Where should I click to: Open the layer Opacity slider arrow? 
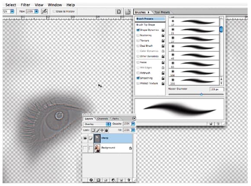133,124
